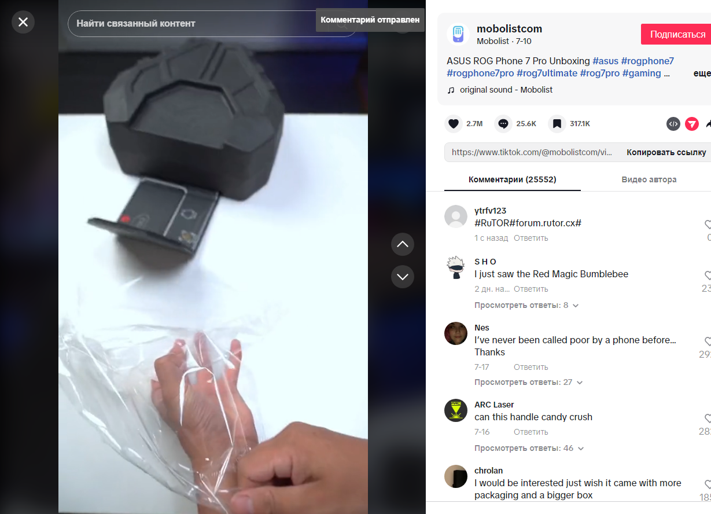Open S H O commenter avatar

pos(456,267)
